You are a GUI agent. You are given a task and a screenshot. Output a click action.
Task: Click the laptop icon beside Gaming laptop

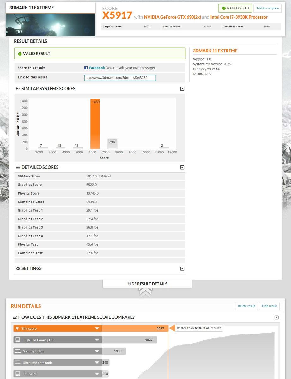coord(18,351)
